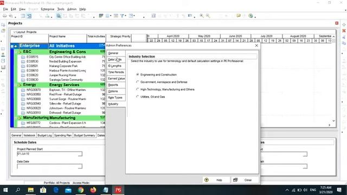Image resolution: width=347 pixels, height=195 pixels.
Task: Click Help button in Admin Preferences
Action: click(216, 180)
